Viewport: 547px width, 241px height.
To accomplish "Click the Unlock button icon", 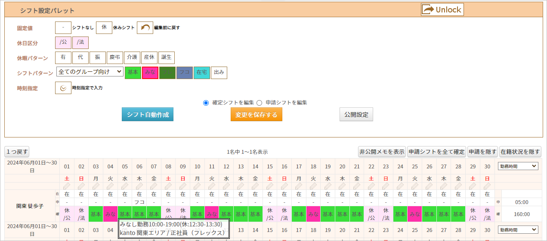I will [x=428, y=10].
